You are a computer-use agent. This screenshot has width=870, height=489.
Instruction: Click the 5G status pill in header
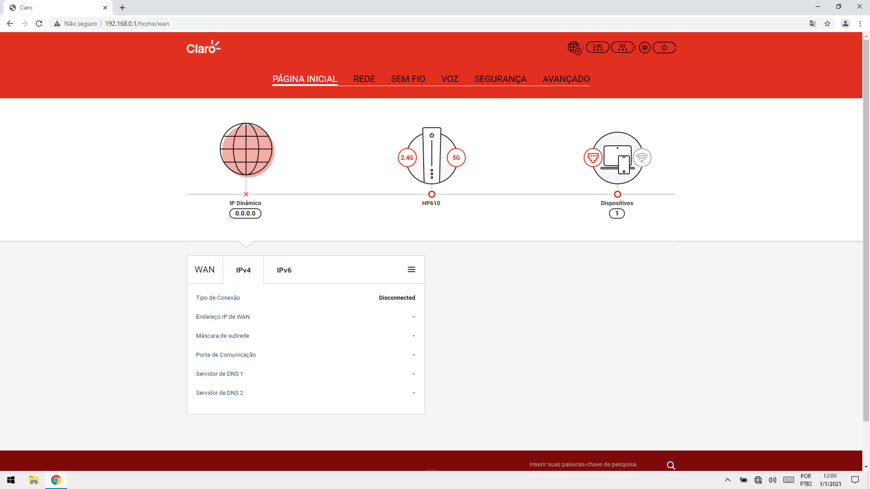[x=623, y=47]
